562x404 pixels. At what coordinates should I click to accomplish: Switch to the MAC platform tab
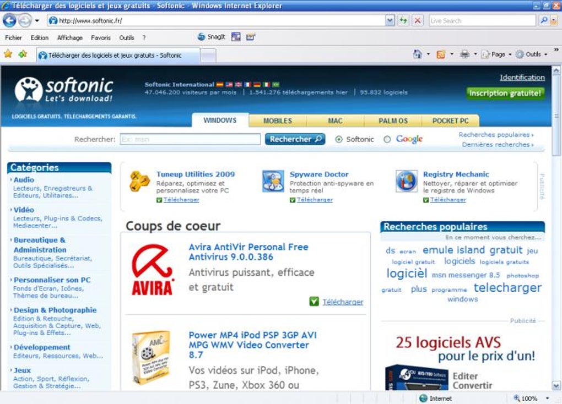335,121
